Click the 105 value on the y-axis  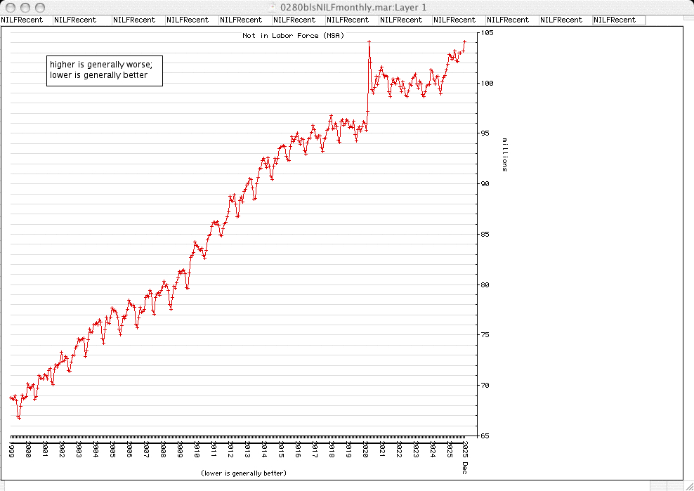[x=487, y=33]
